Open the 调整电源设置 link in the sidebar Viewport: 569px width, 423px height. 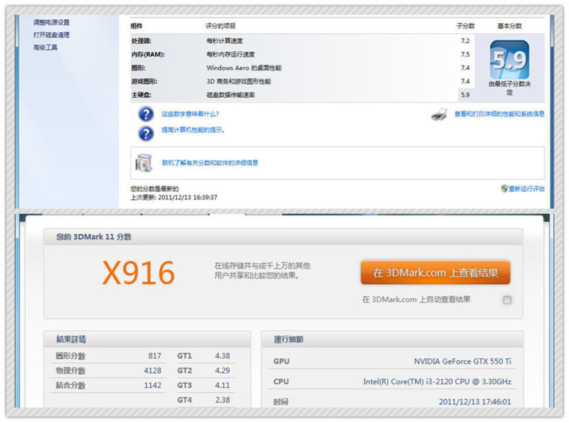[51, 23]
